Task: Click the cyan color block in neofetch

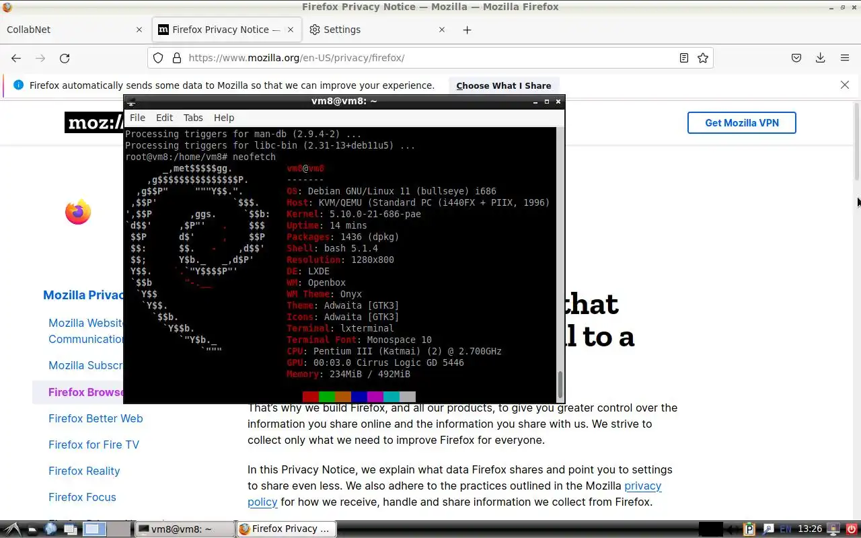Action: [391, 397]
